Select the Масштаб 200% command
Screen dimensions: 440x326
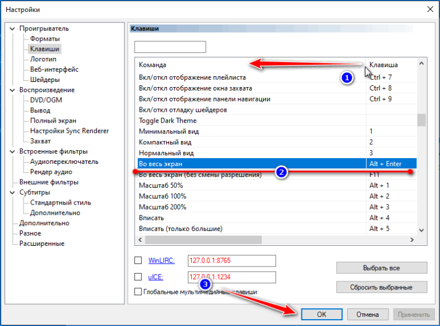[x=277, y=207]
